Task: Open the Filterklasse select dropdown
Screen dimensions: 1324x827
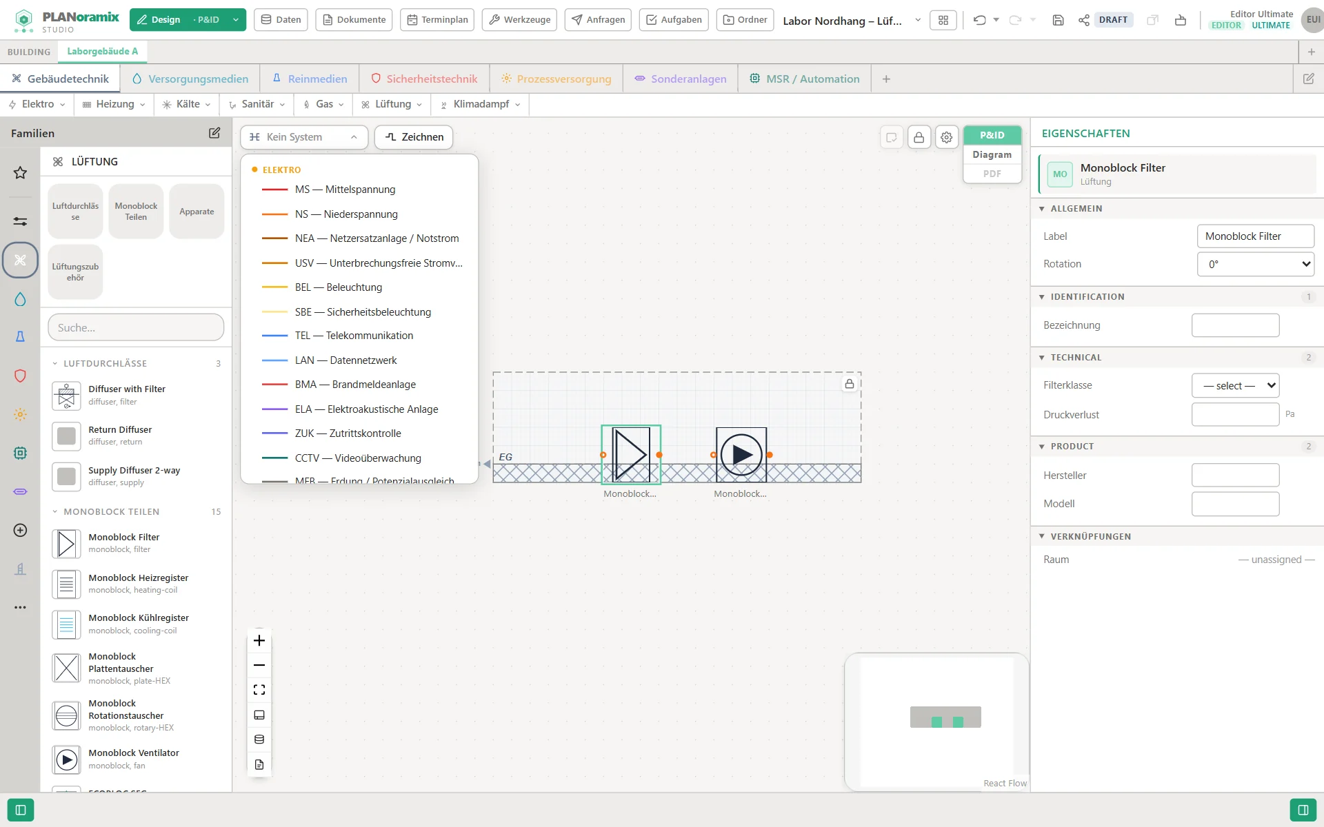Action: (x=1235, y=385)
